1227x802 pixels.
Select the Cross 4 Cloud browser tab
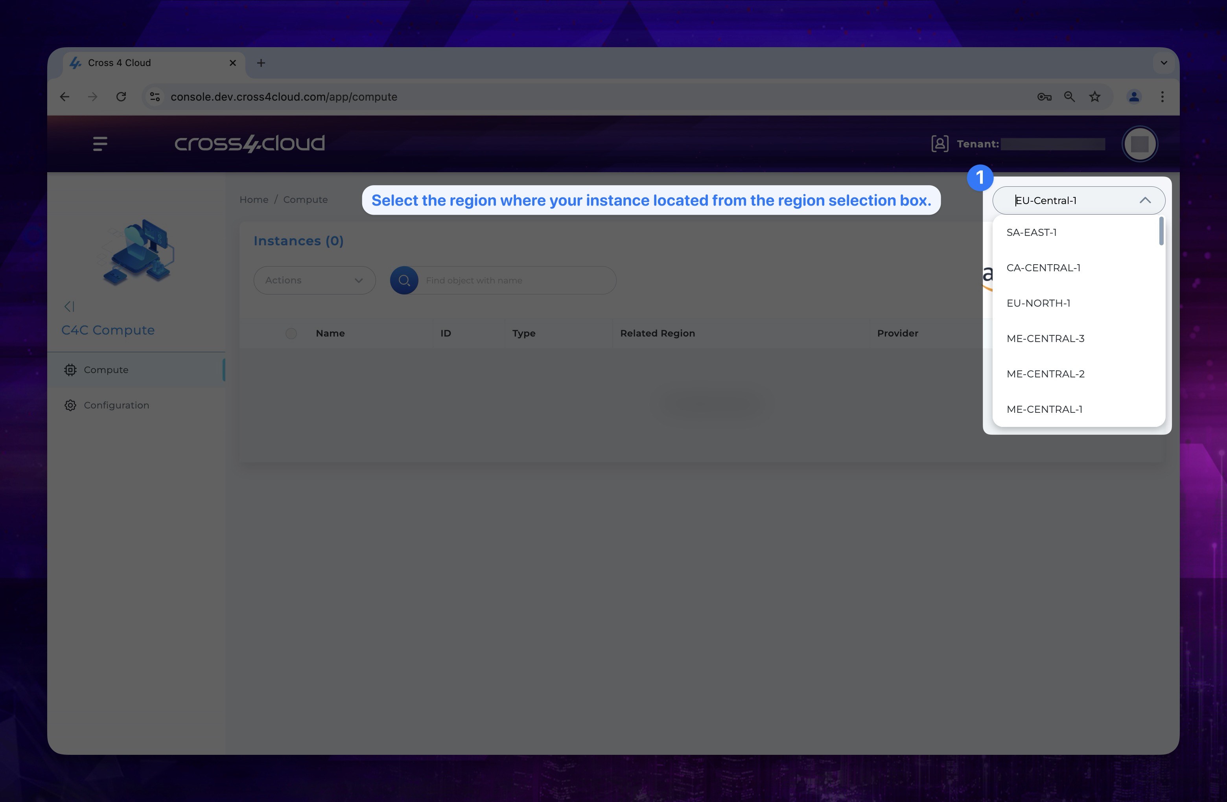tap(154, 63)
